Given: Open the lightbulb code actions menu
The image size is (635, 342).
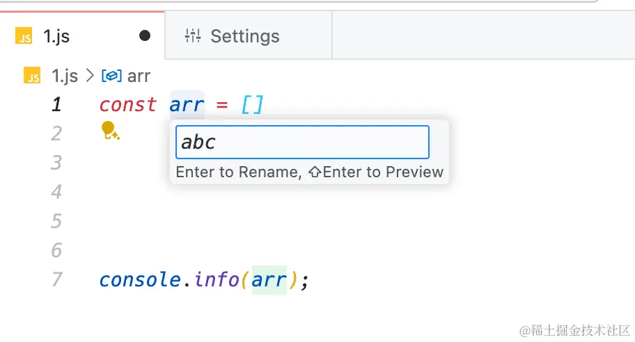Looking at the screenshot, I should (110, 131).
